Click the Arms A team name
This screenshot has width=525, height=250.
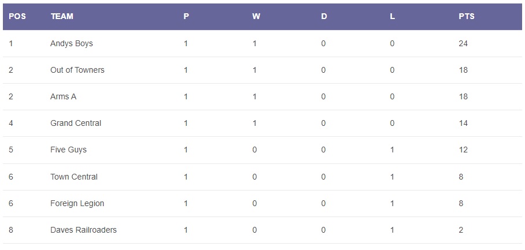[64, 96]
